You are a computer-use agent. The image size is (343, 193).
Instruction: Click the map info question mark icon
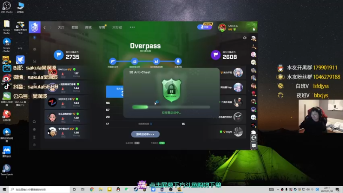tap(151, 124)
